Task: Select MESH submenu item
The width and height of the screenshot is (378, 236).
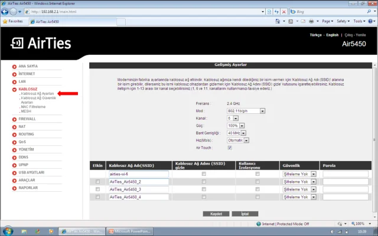Action: (x=26, y=112)
